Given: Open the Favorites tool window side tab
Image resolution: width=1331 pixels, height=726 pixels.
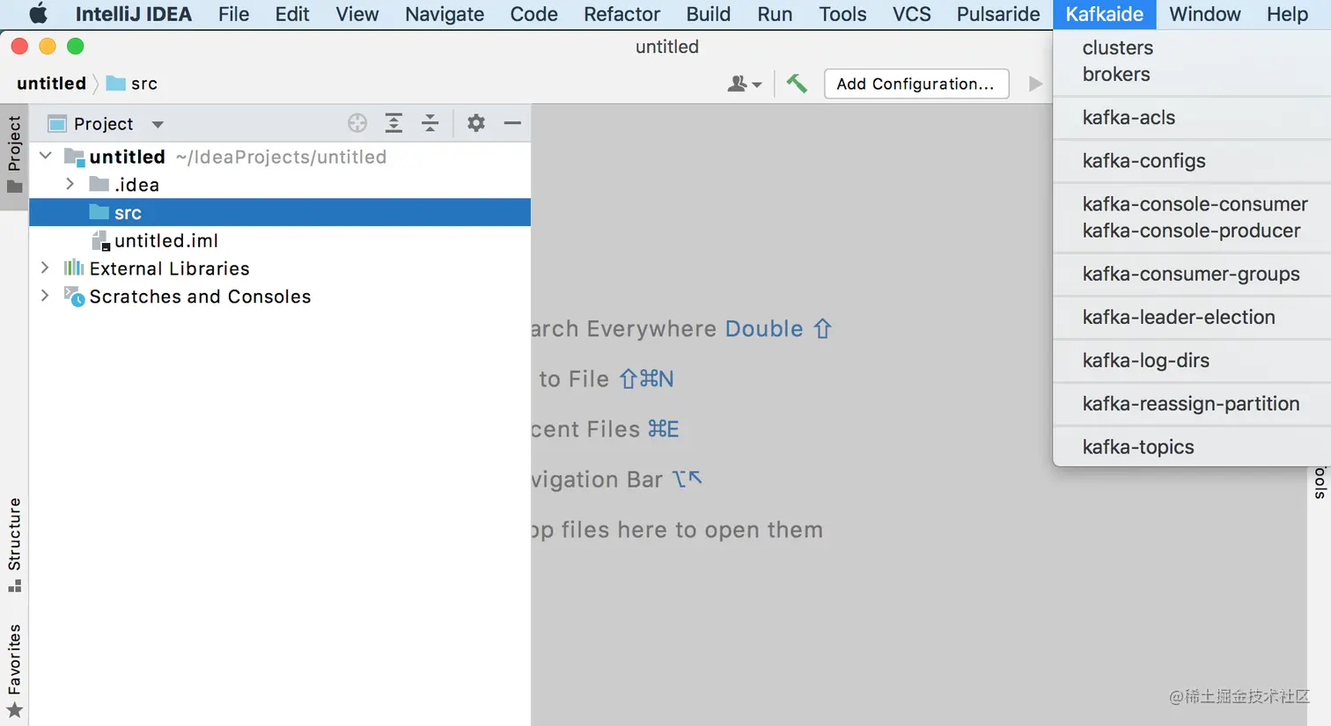Looking at the screenshot, I should (x=14, y=671).
